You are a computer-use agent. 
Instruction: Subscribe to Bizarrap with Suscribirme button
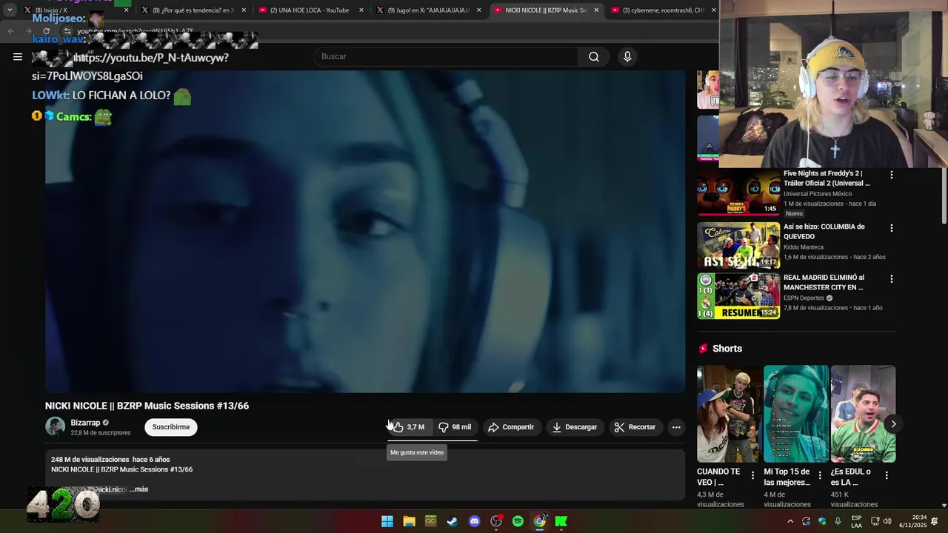pos(171,427)
